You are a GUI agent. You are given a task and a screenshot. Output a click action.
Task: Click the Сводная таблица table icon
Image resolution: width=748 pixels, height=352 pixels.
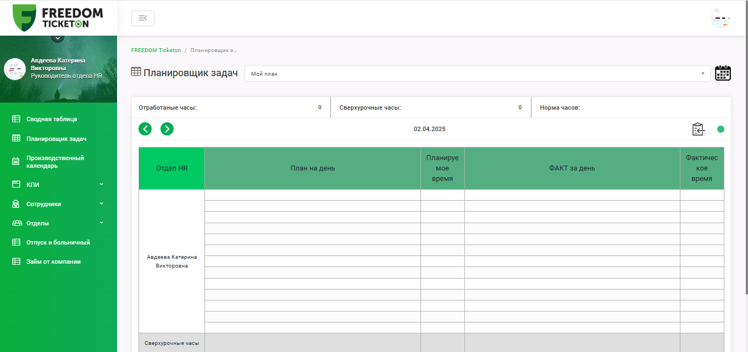(16, 119)
